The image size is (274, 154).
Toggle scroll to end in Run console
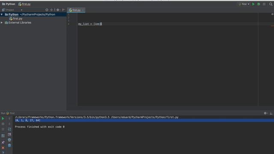click(x=9, y=134)
